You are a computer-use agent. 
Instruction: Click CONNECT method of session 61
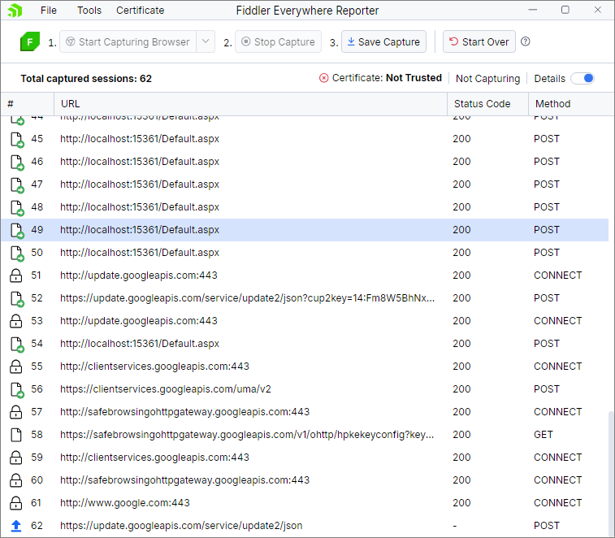pos(558,503)
